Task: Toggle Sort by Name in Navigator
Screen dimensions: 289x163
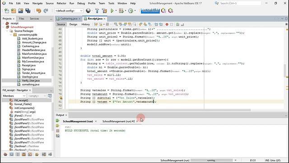Action: point(44,154)
